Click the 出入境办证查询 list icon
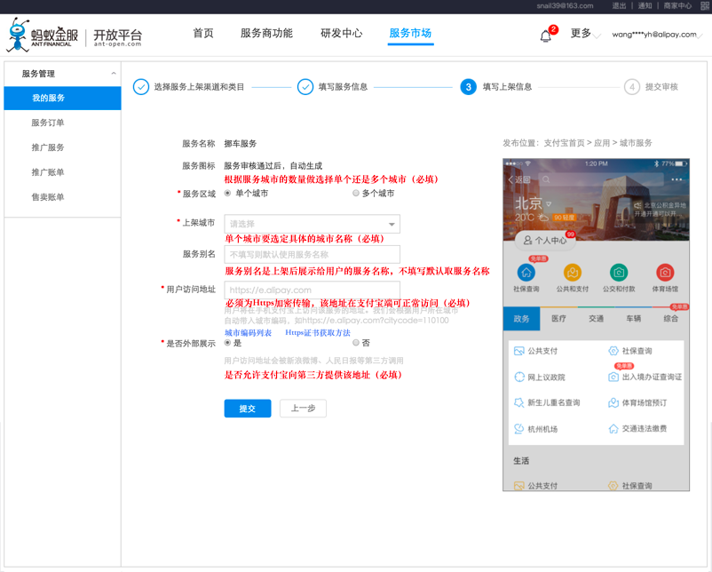 click(x=613, y=377)
